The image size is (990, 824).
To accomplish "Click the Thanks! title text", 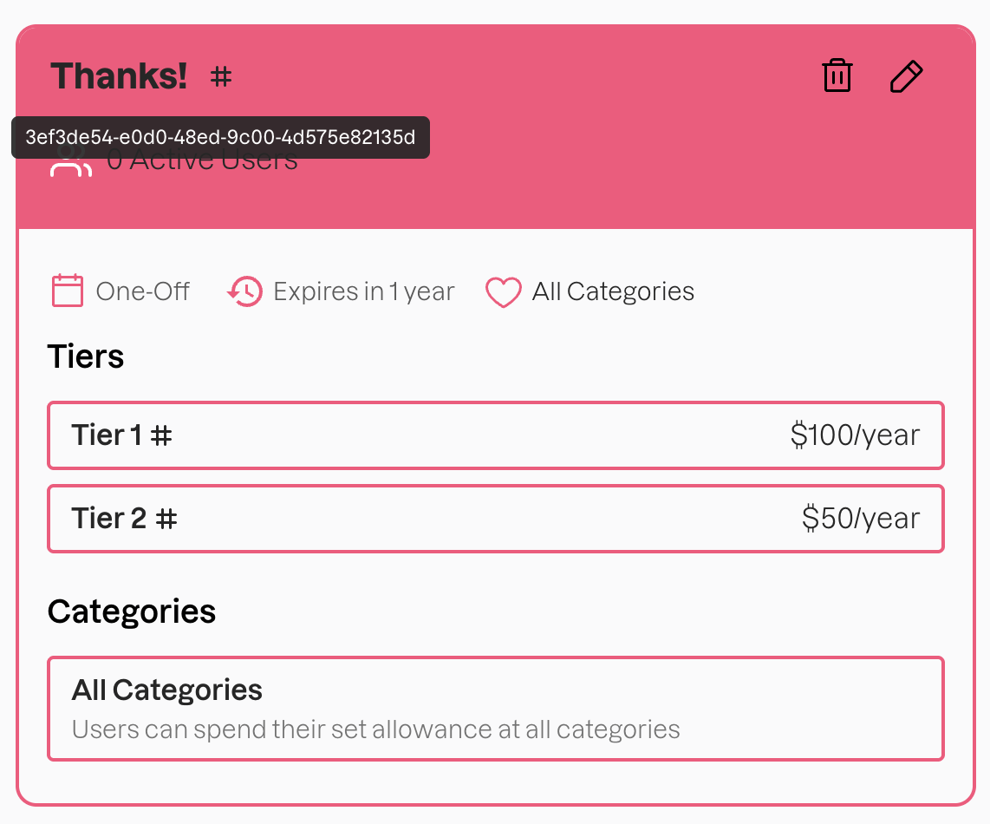I will click(120, 77).
